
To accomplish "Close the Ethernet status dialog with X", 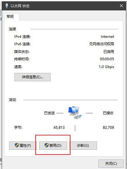I will click(x=121, y=6).
